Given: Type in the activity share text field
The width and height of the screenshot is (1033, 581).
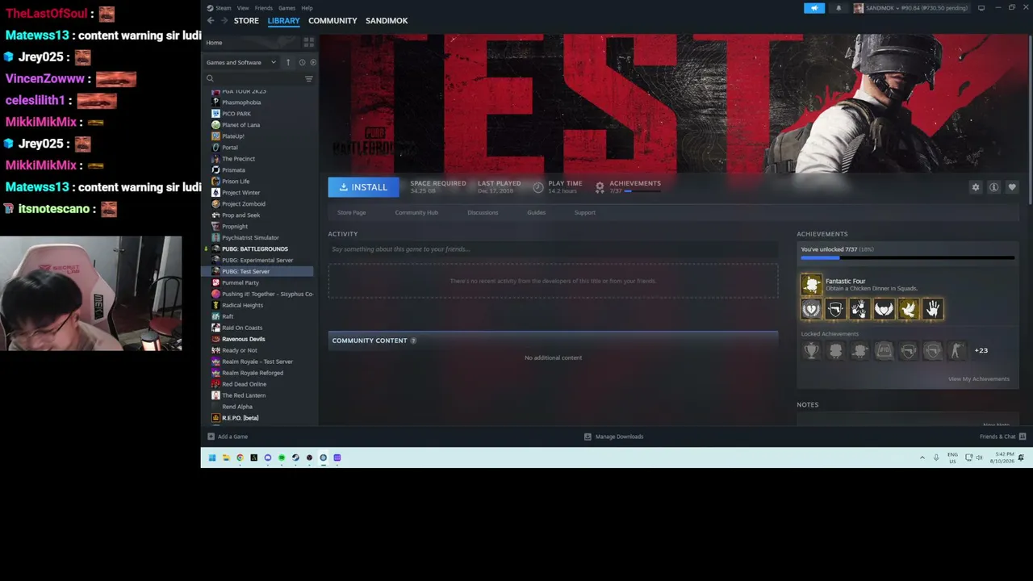Looking at the screenshot, I should tap(553, 249).
